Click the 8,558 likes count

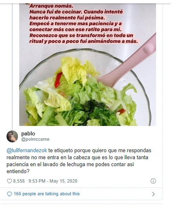[x=19, y=181]
